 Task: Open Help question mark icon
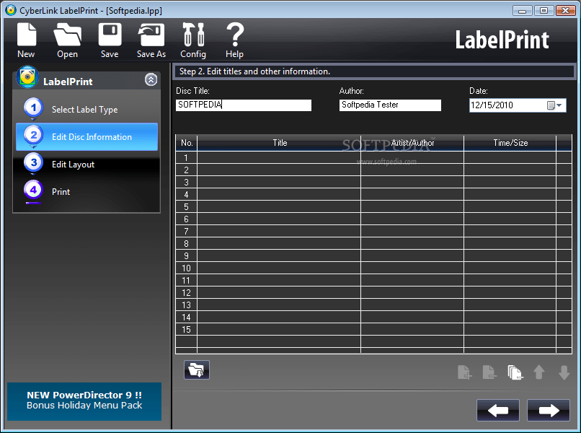235,35
